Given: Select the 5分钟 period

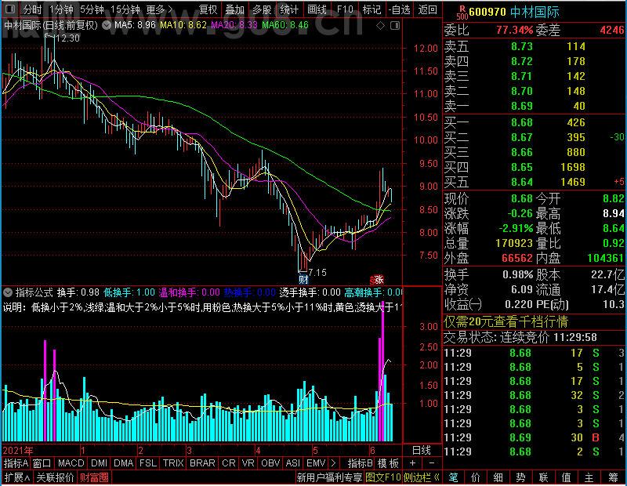Looking at the screenshot, I should tap(92, 9).
